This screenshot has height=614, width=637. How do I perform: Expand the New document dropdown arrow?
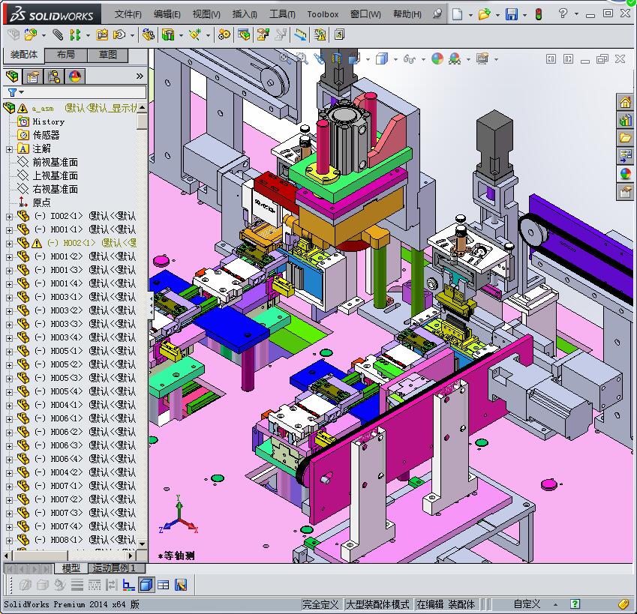[470, 14]
